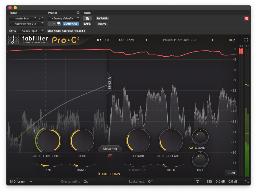
Task: Open the factory default preset dropdown
Action: (64, 18)
